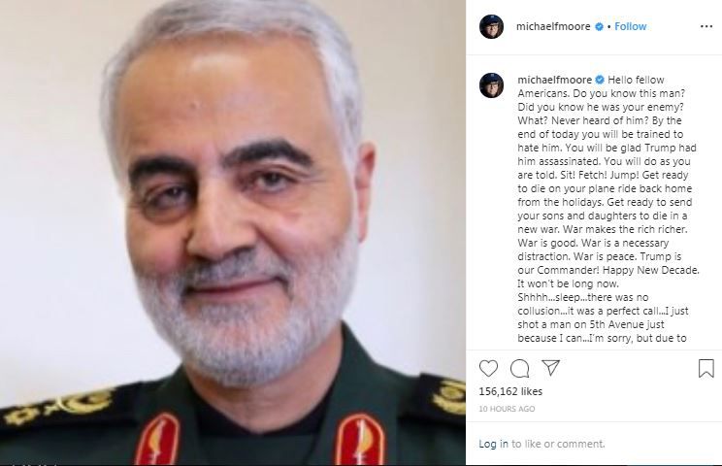722x466 pixels.
Task: Open comments via the speech bubble icon
Action: coord(519,368)
